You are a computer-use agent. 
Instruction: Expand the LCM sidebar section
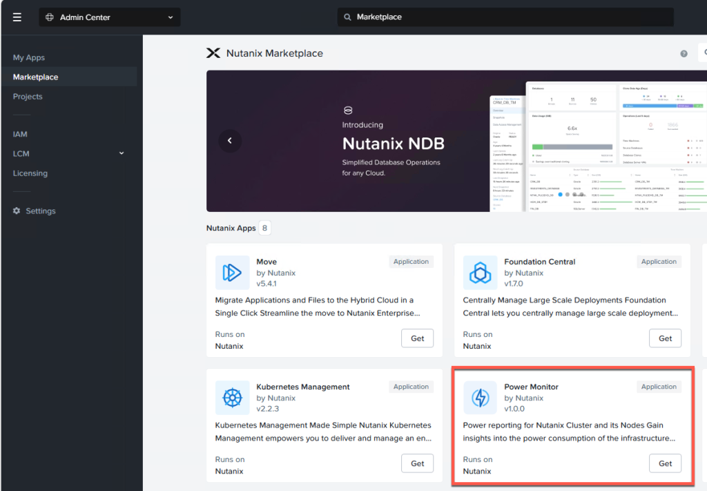pos(122,153)
